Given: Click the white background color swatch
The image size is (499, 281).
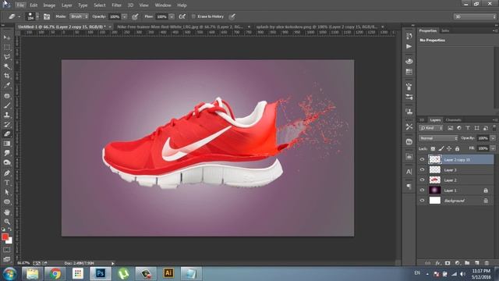Looking at the screenshot, I should pos(10,241).
